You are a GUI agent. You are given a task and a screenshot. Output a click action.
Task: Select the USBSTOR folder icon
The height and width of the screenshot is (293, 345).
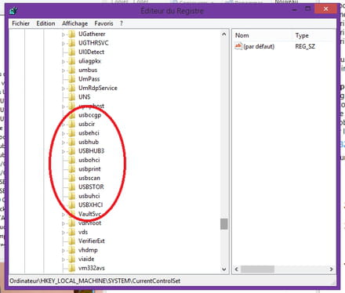(x=71, y=187)
